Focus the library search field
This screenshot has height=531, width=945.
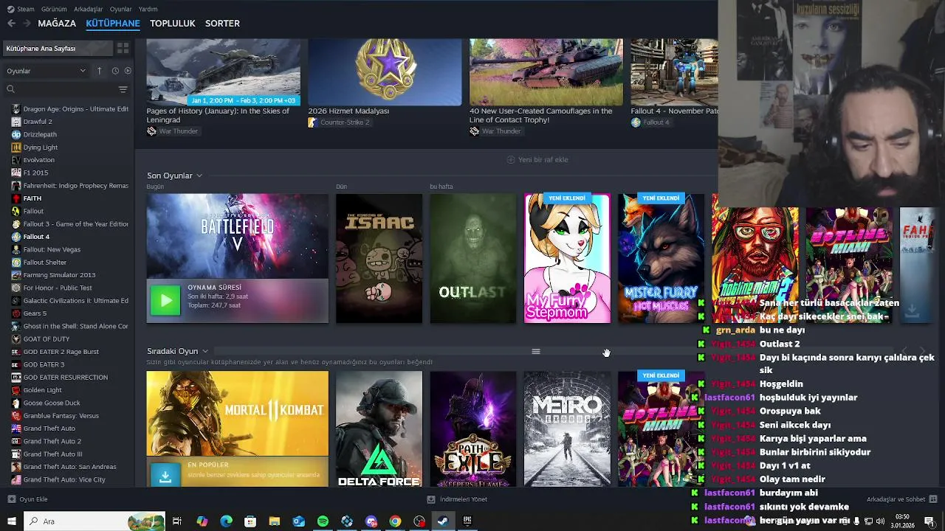pos(65,89)
